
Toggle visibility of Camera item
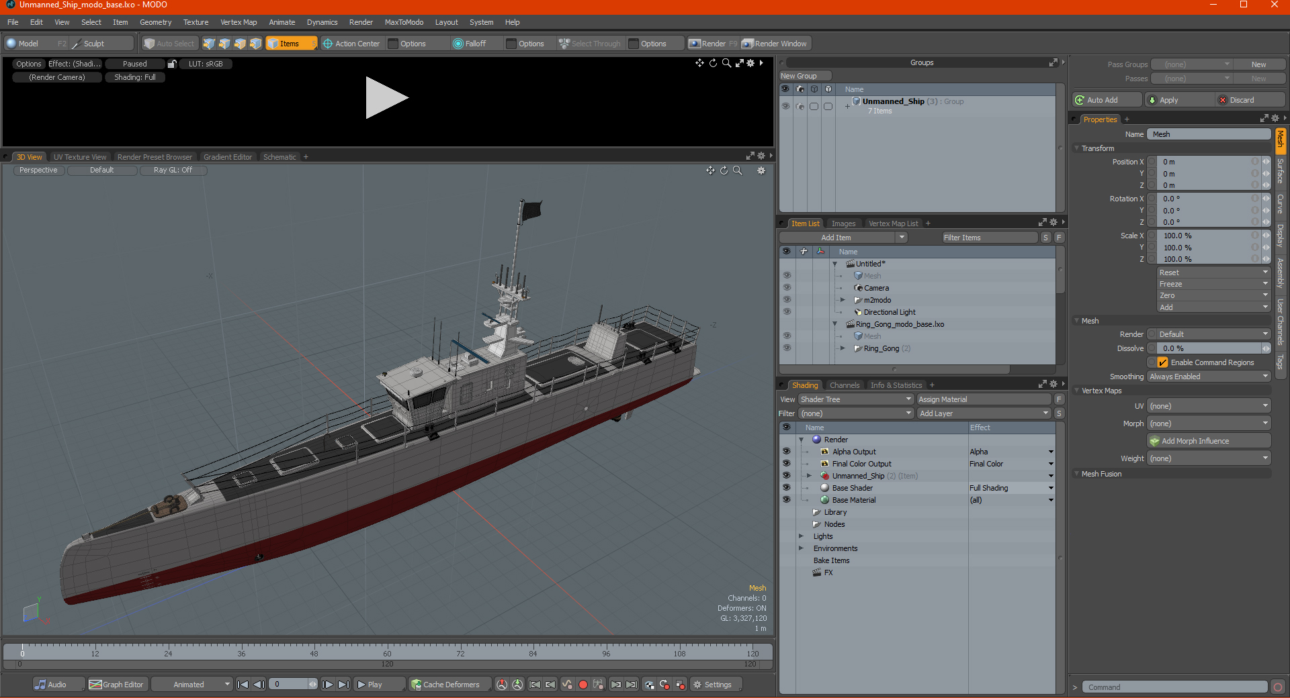point(786,287)
